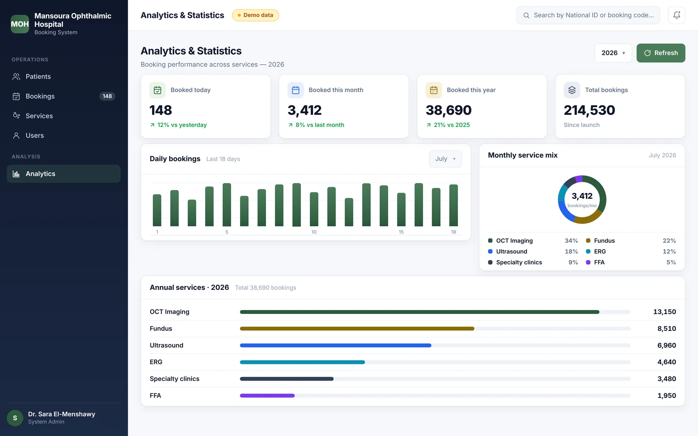Open the notifications bell
698x436 pixels.
click(676, 15)
